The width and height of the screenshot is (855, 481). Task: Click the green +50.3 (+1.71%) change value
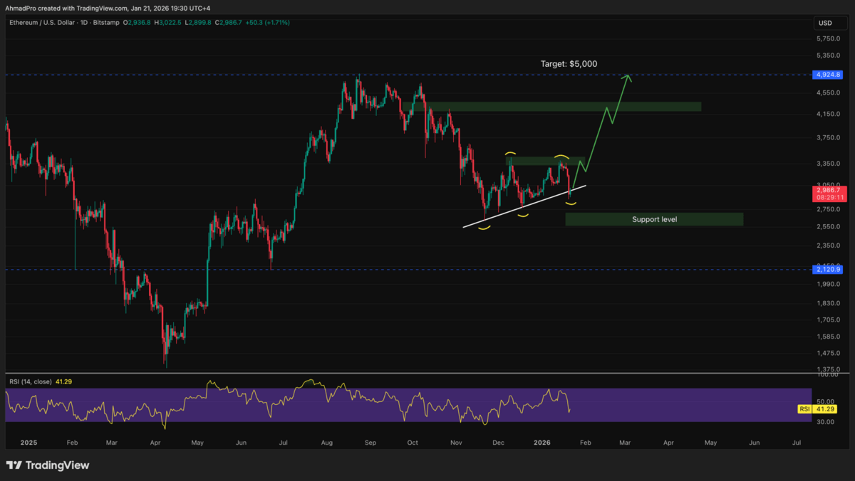pyautogui.click(x=266, y=22)
